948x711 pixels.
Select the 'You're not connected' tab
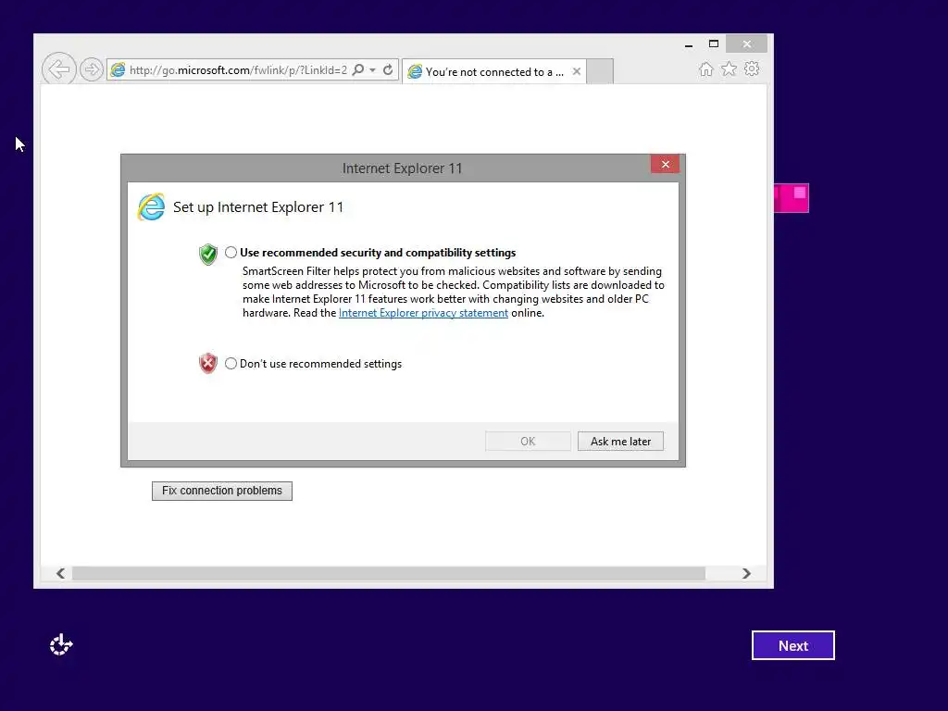coord(494,72)
